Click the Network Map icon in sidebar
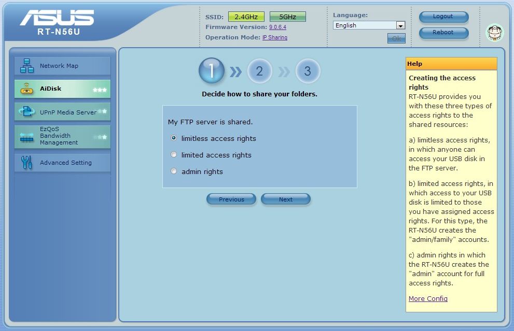The width and height of the screenshot is (514, 331). 26,66
